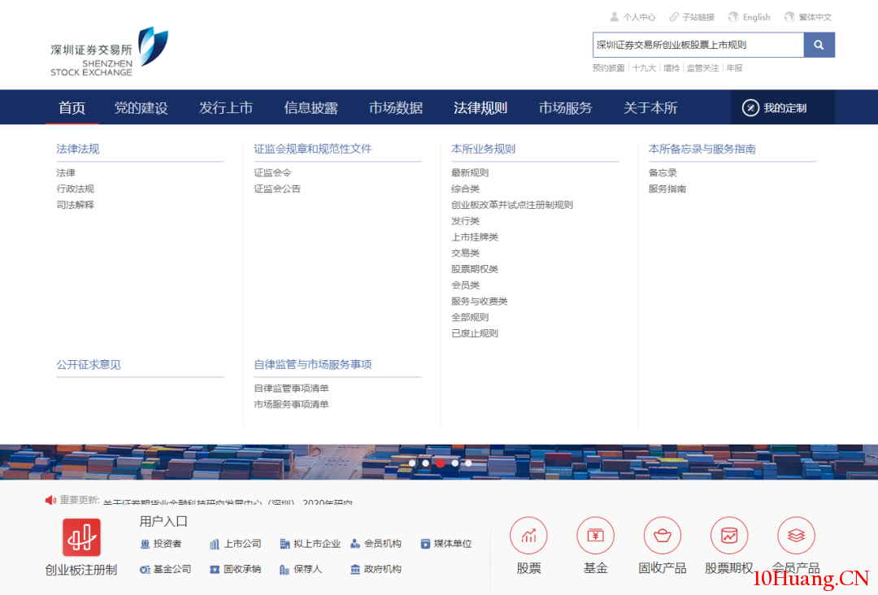
Task: Open the 基金 (Funds) section icon
Action: pos(595,536)
